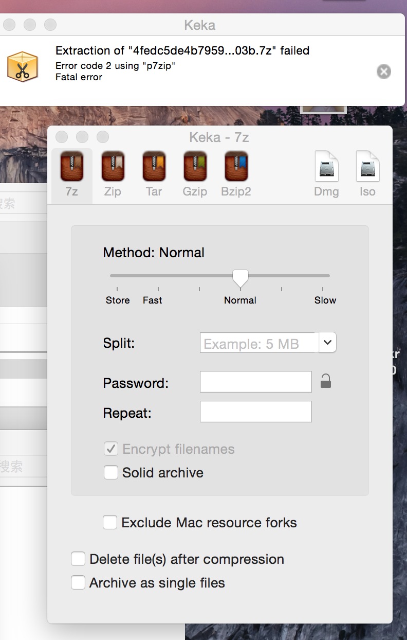
Task: Click the Keka scissors box icon
Action: (x=23, y=66)
